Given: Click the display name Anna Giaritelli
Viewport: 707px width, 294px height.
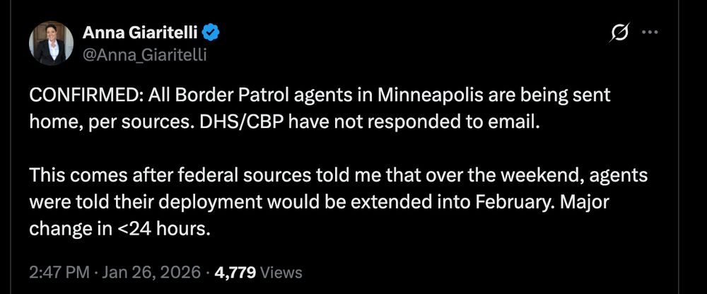Looking at the screenshot, I should (140, 33).
